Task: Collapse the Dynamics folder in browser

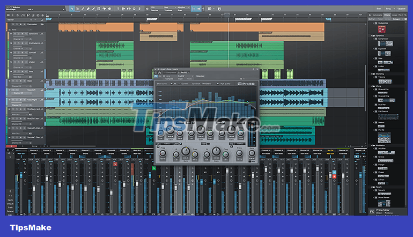Action: (371, 35)
